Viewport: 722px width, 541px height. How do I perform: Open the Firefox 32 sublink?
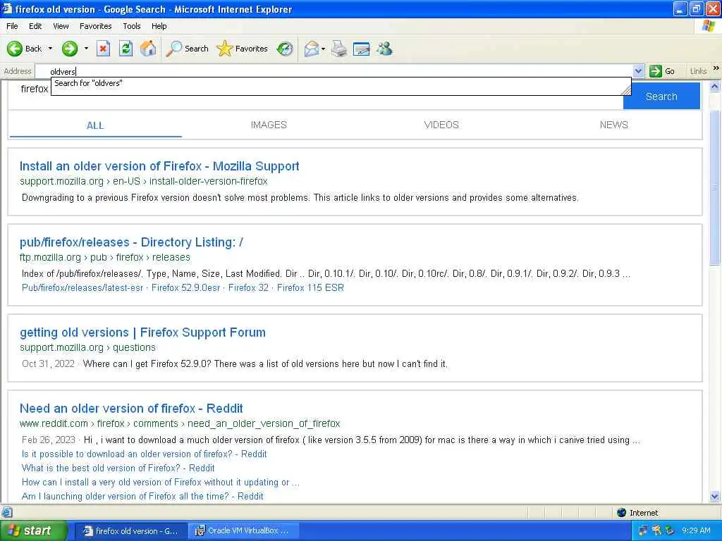tap(248, 287)
